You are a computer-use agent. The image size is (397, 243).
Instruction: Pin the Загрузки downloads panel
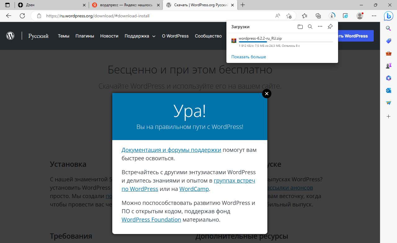(330, 27)
